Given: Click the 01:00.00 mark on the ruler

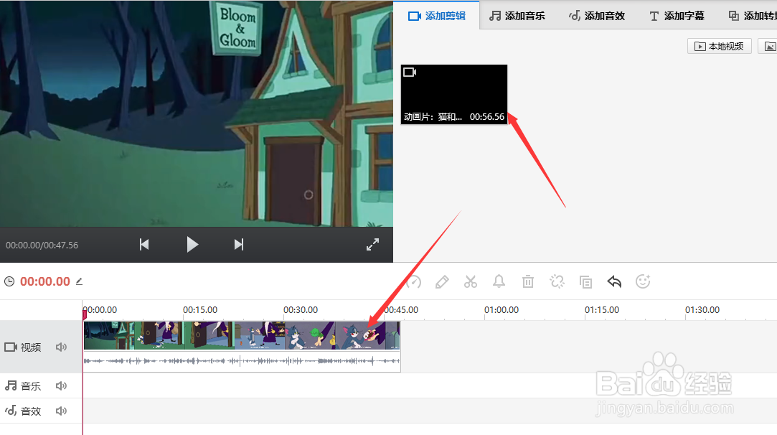Looking at the screenshot, I should [501, 310].
